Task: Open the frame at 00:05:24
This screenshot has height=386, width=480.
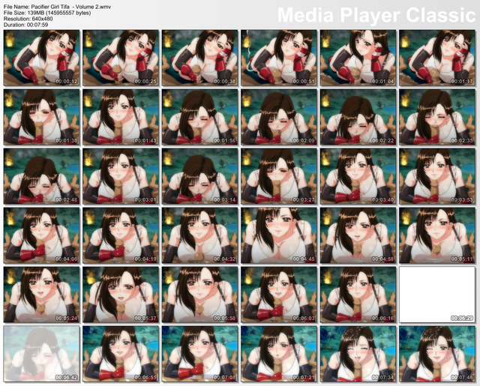Action: click(x=41, y=295)
